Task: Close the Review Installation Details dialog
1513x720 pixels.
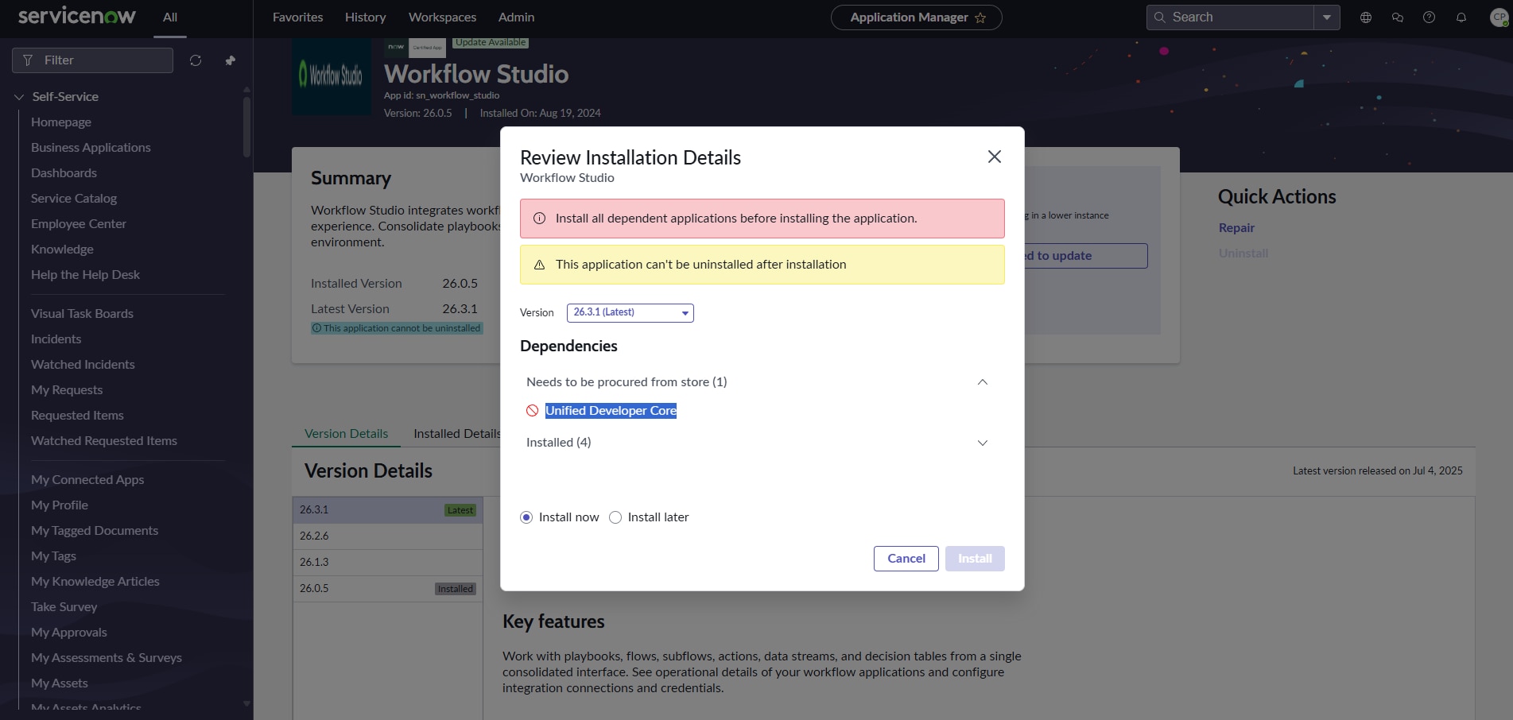Action: click(994, 157)
